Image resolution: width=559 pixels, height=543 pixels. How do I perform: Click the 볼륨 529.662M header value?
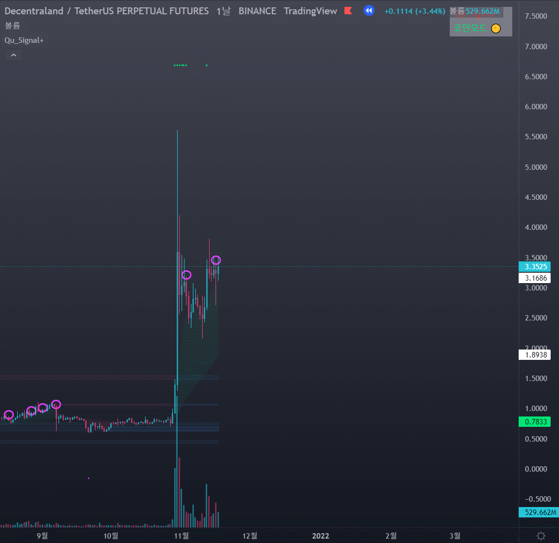pos(474,11)
